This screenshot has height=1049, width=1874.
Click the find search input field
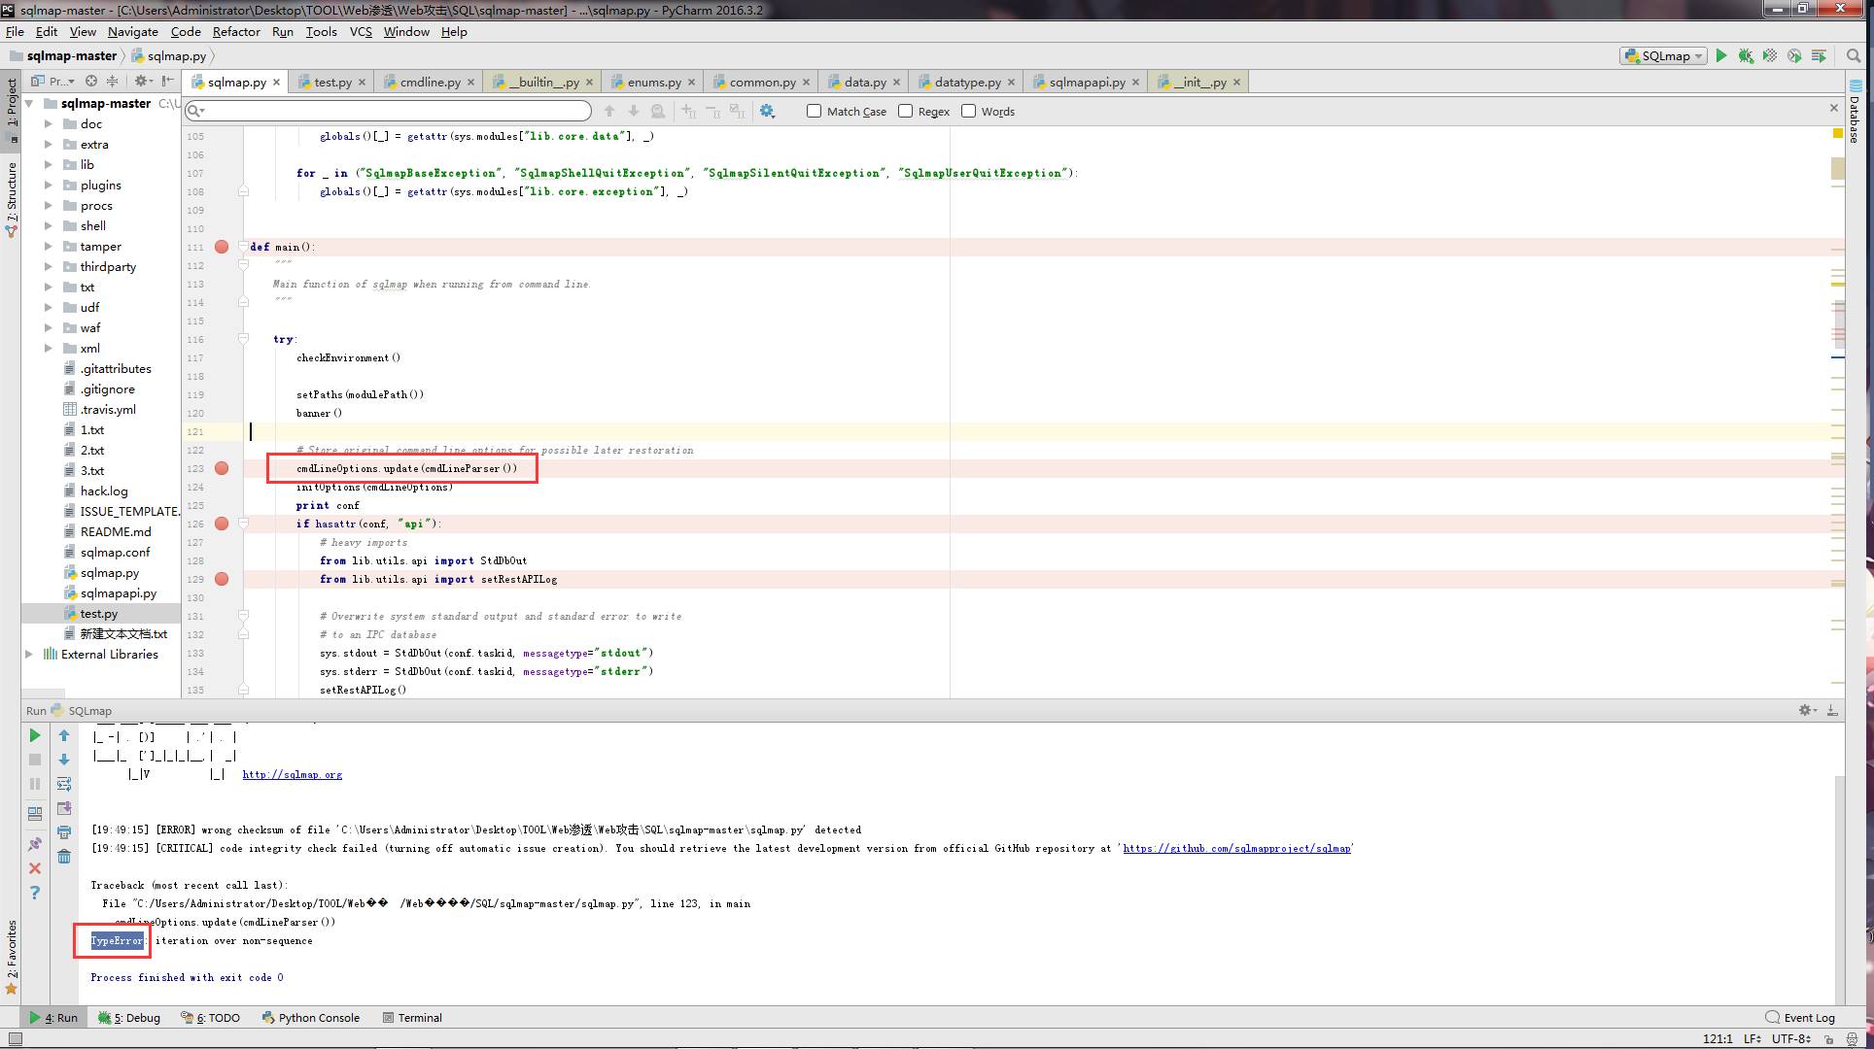[388, 111]
